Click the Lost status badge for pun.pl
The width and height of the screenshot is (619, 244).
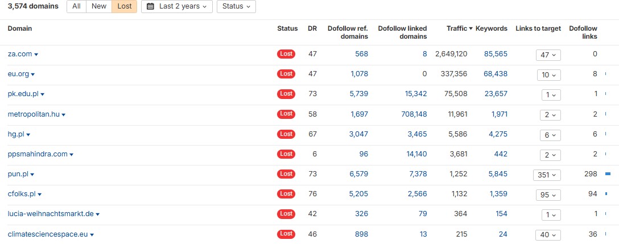point(286,174)
